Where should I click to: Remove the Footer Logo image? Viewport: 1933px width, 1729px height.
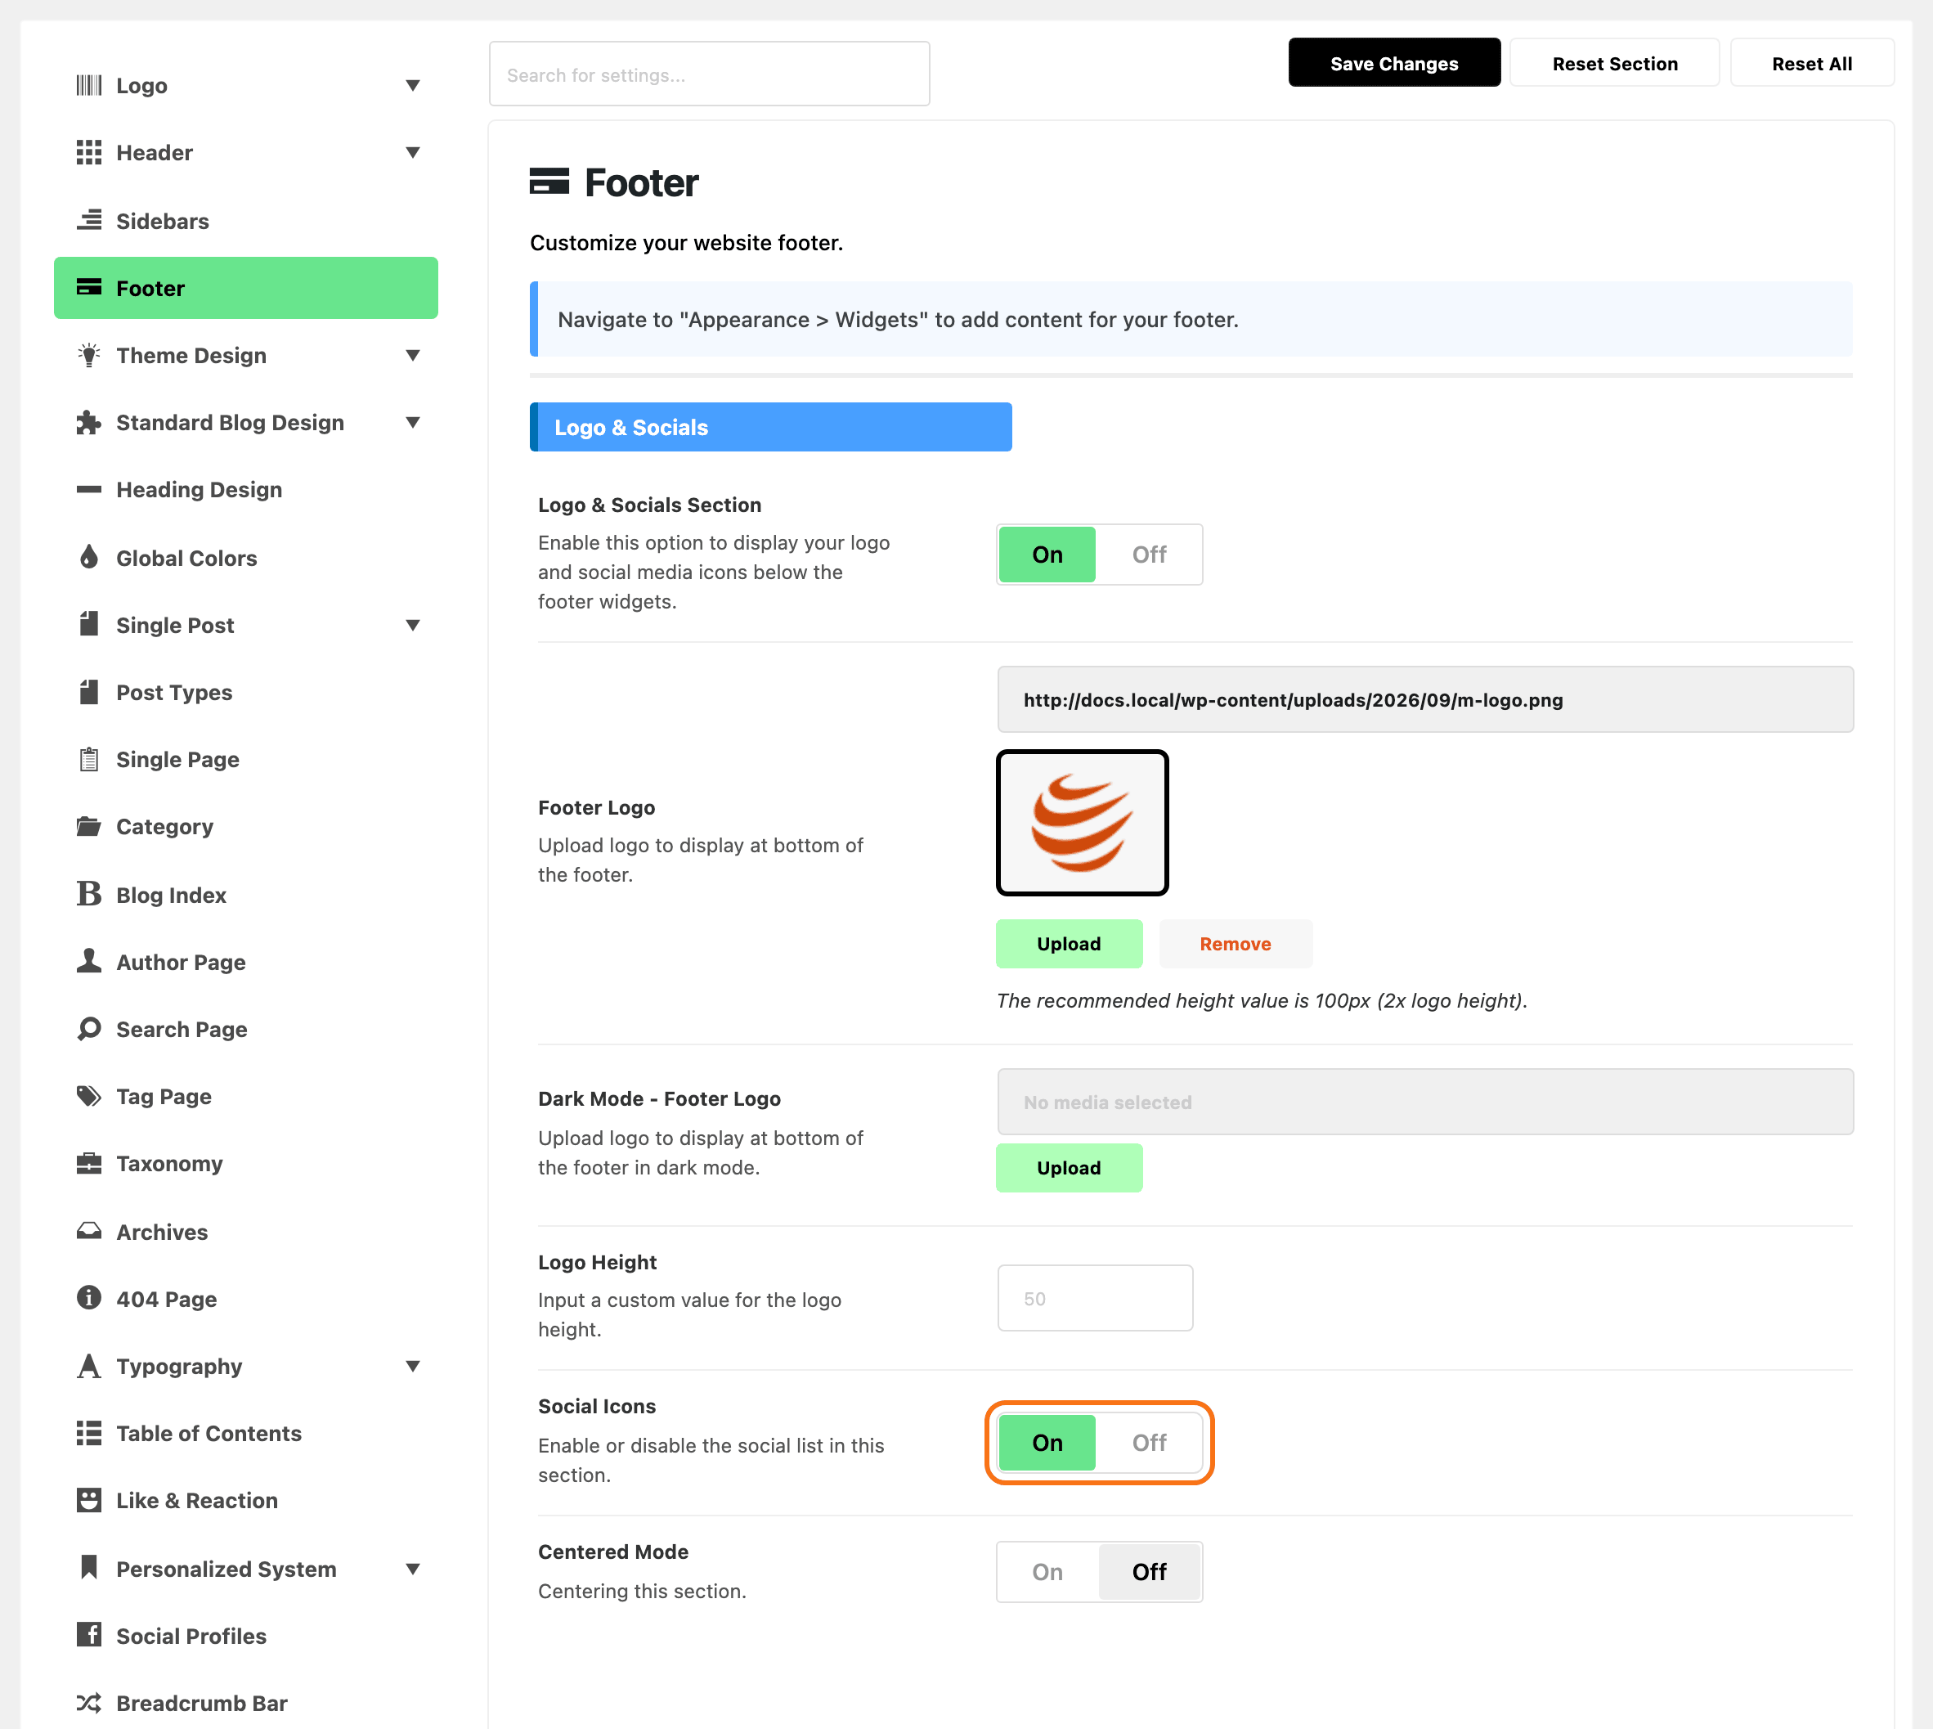click(x=1235, y=943)
